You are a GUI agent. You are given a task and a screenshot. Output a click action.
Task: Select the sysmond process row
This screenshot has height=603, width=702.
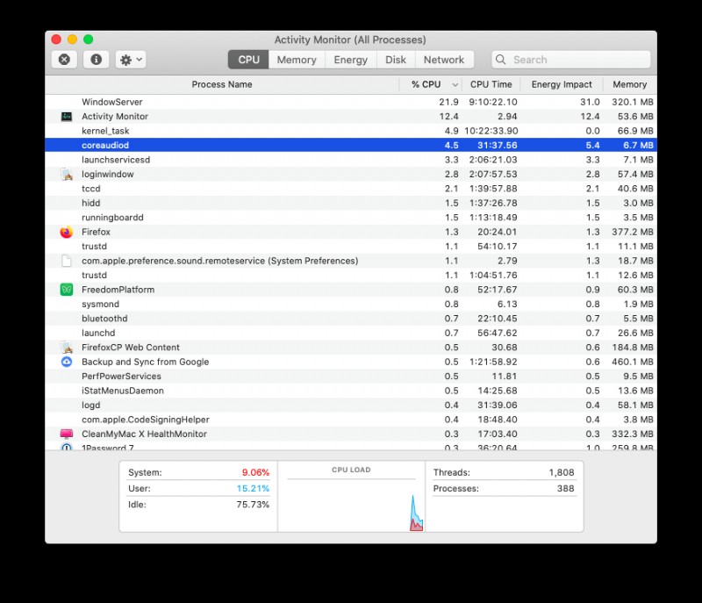coord(351,304)
